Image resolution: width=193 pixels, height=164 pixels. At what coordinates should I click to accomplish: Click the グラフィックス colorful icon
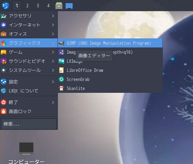(4, 43)
